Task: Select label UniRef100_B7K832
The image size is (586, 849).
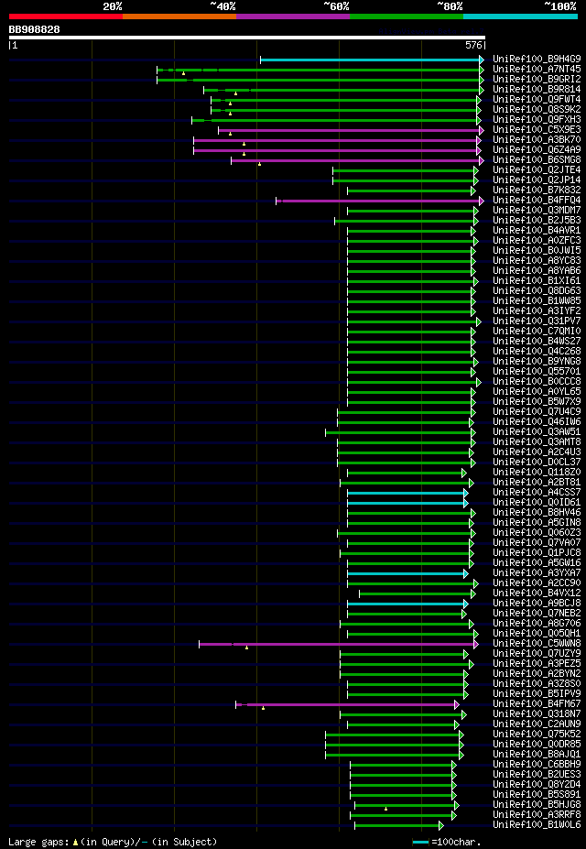Action: [x=537, y=190]
